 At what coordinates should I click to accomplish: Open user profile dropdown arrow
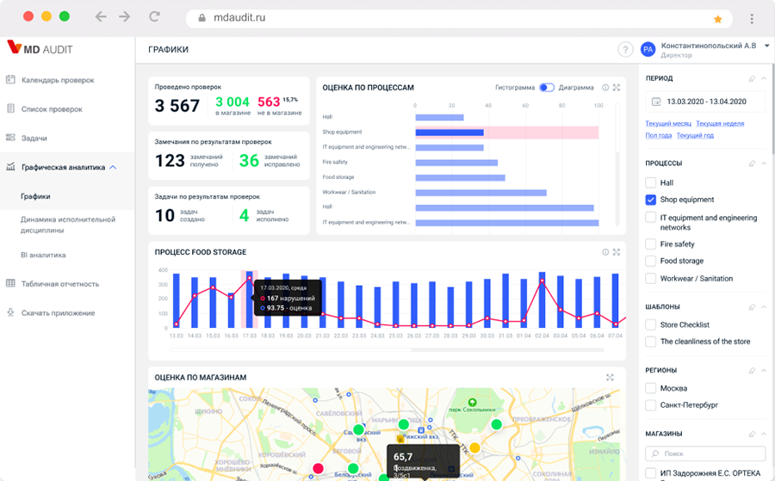point(766,46)
